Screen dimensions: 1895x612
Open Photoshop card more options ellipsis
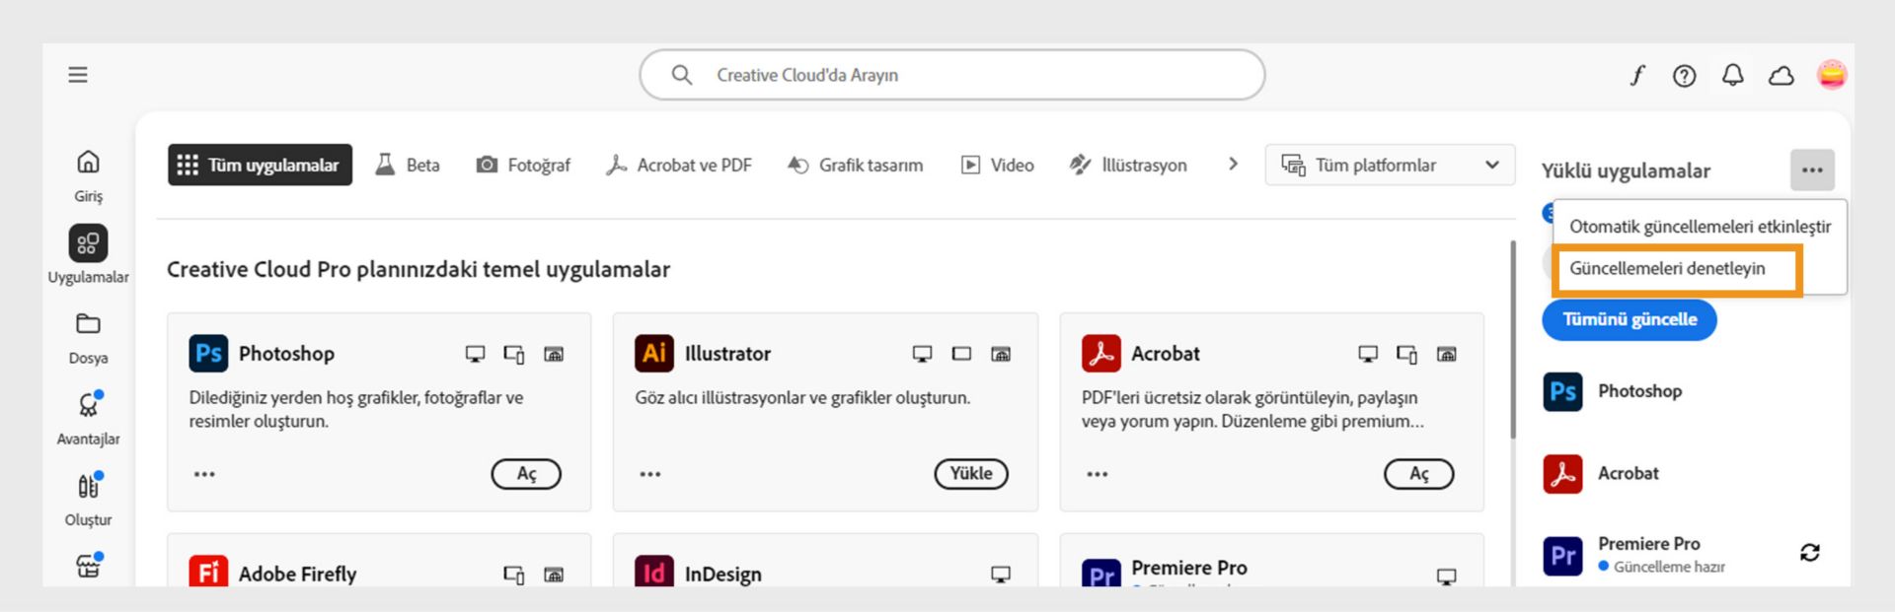click(x=204, y=474)
